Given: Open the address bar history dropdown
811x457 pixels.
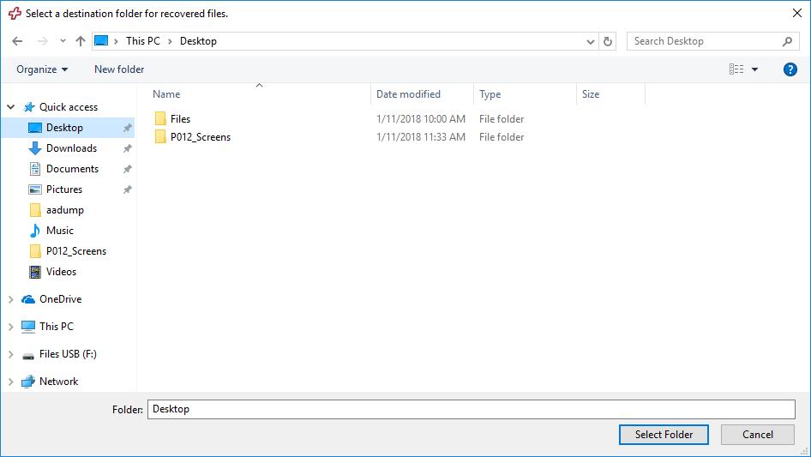Looking at the screenshot, I should 591,41.
